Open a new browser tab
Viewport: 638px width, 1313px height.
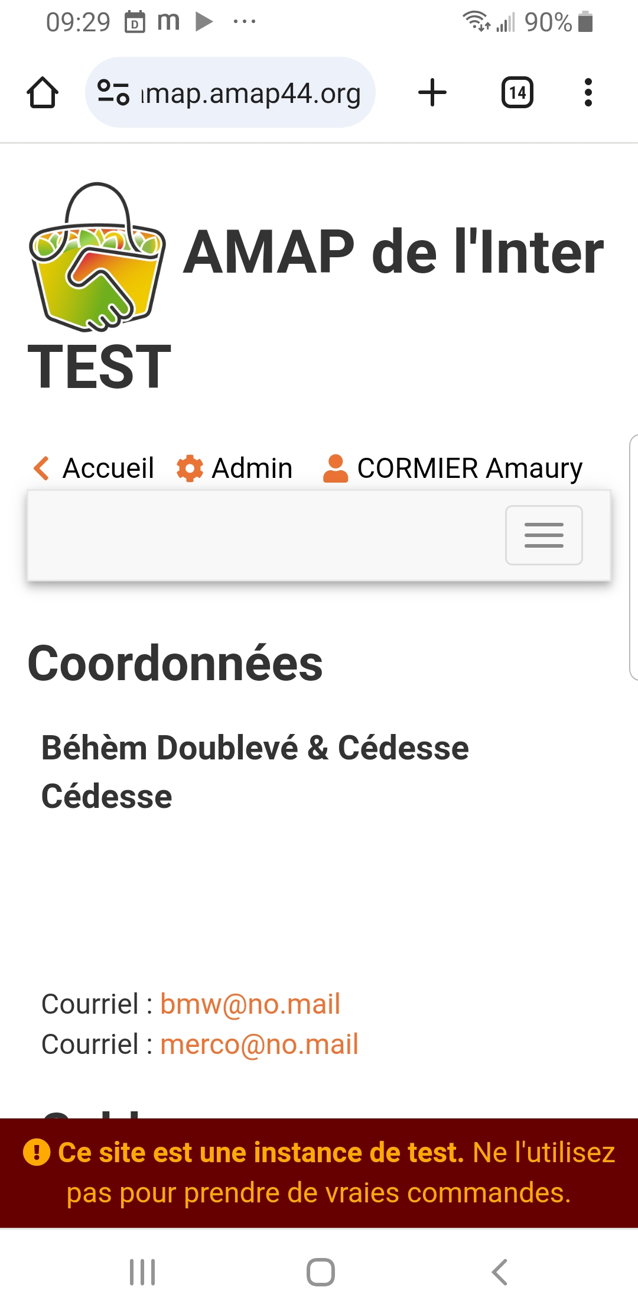[432, 93]
